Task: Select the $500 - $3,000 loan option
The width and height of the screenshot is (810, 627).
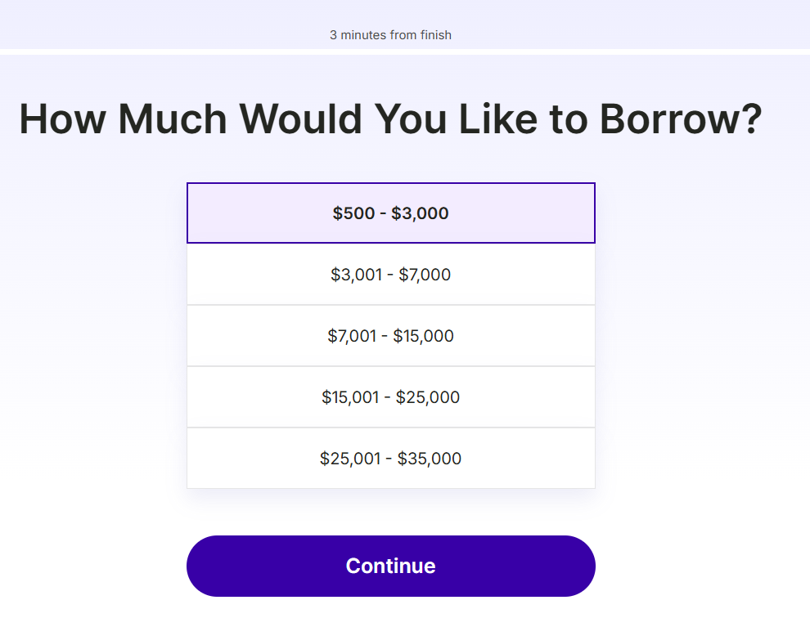Action: [390, 213]
